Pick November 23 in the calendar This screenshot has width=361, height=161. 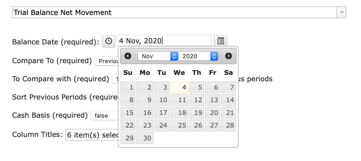(145, 125)
